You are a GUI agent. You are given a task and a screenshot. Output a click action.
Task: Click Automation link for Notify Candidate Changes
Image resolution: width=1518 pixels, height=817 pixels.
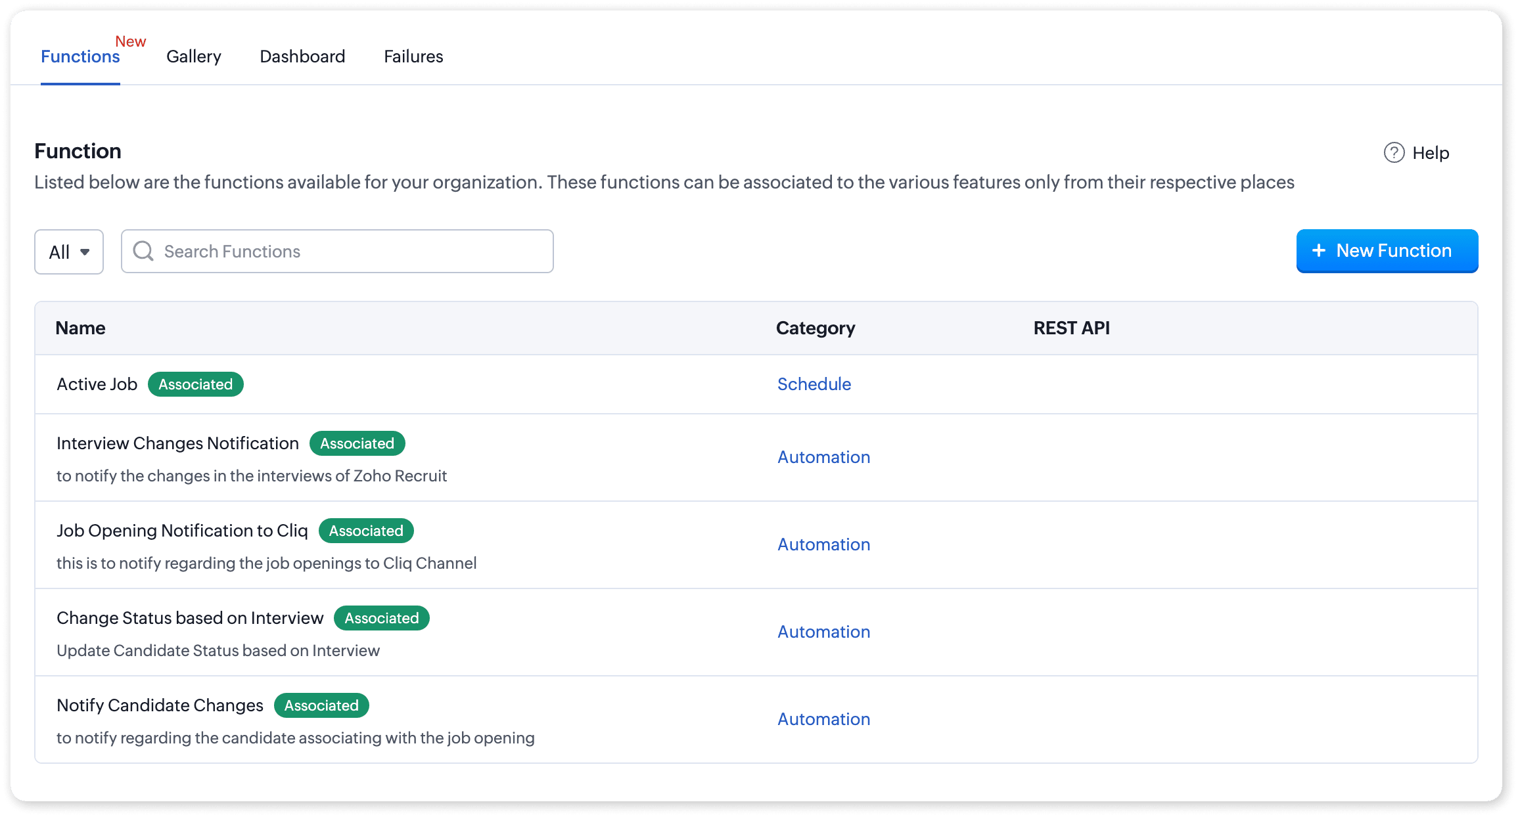tap(823, 719)
